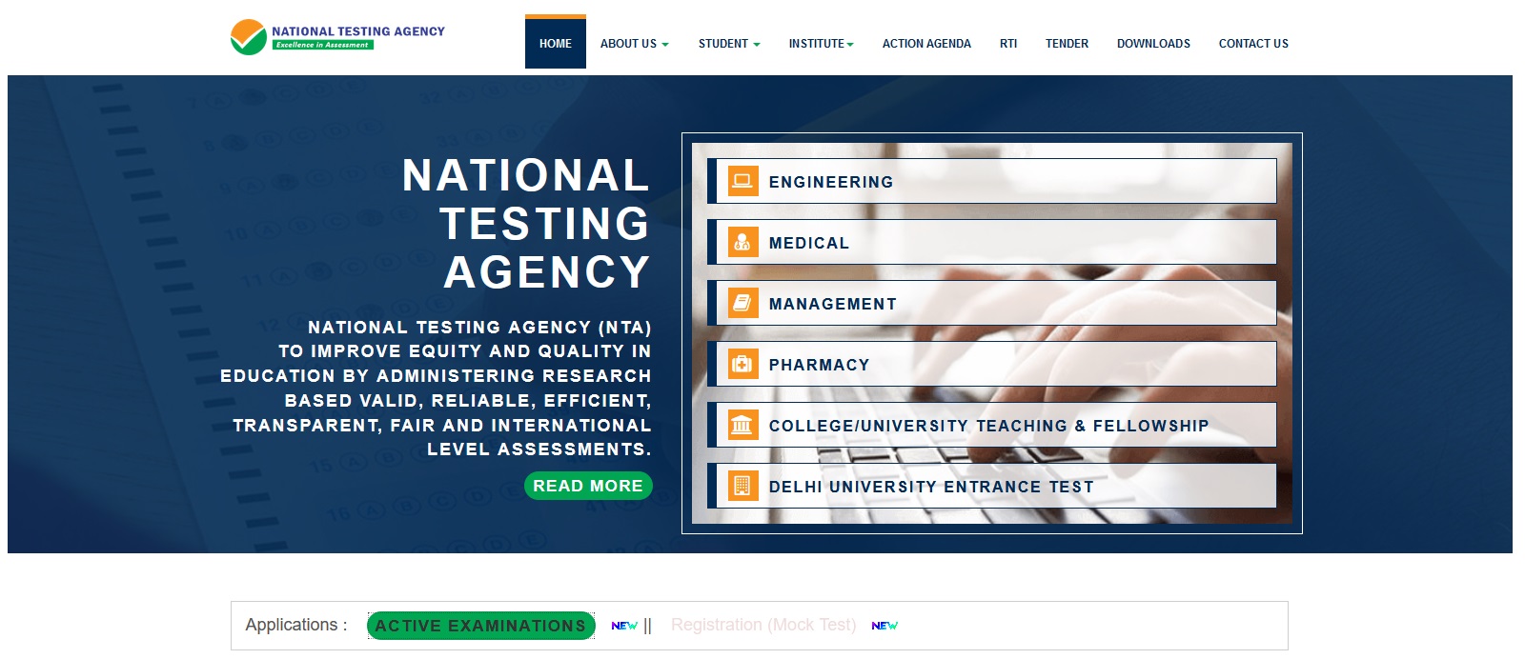Viewport: 1525px width, 659px height.
Task: Open the RTI menu item
Action: point(1008,44)
